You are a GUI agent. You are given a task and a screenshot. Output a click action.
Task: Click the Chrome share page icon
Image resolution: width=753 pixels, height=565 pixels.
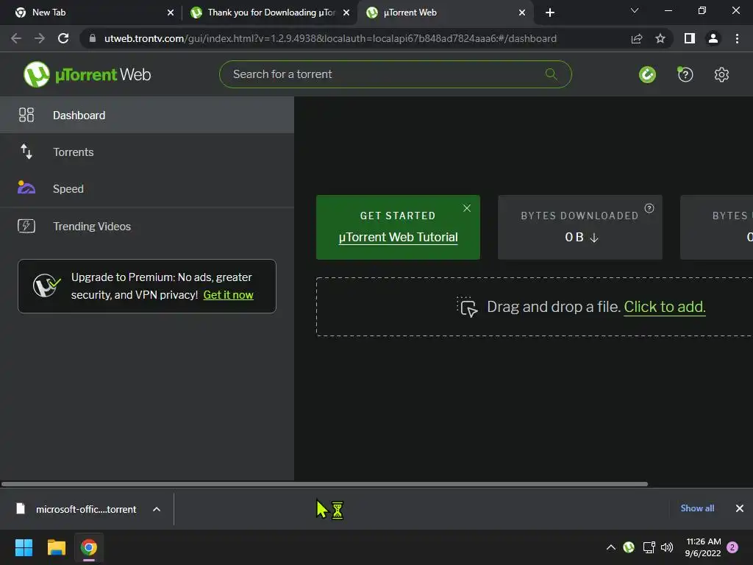(637, 38)
